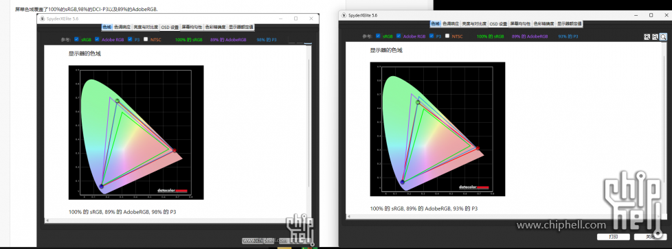Click '显示器的色域' heading in right window
The height and width of the screenshot is (249, 672).
tap(387, 50)
